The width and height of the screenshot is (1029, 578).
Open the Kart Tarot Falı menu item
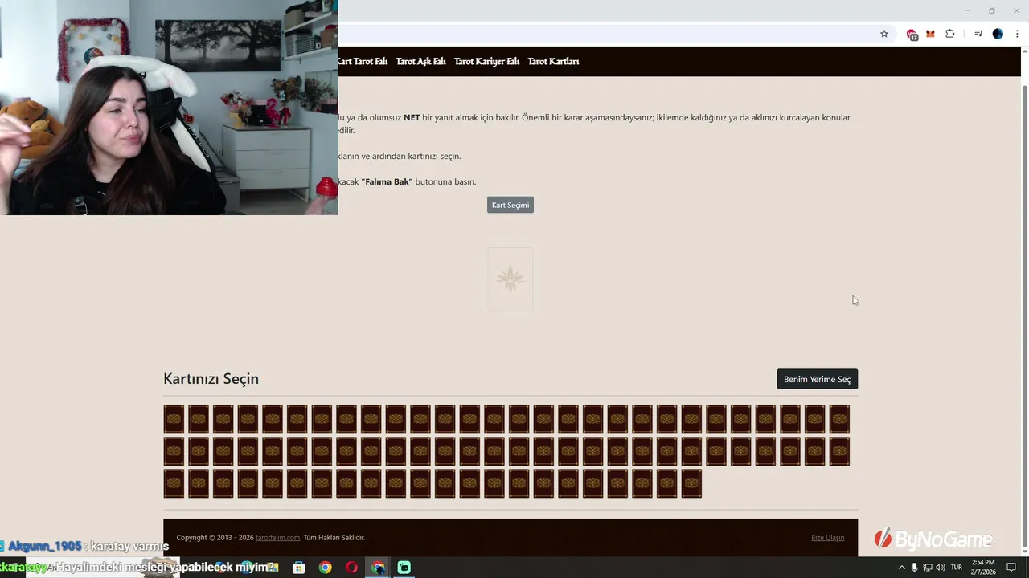(x=363, y=61)
